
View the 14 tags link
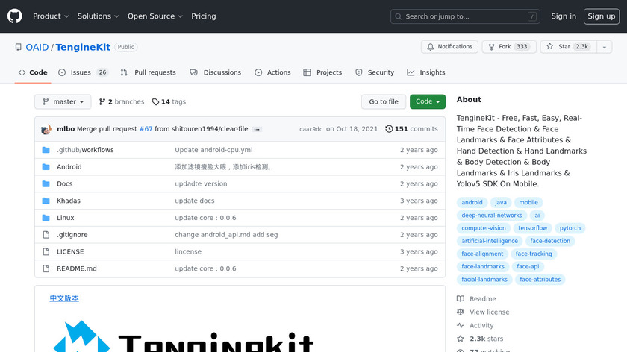pyautogui.click(x=169, y=102)
